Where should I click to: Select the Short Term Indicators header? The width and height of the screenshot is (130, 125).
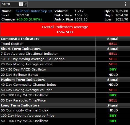tap(21, 49)
